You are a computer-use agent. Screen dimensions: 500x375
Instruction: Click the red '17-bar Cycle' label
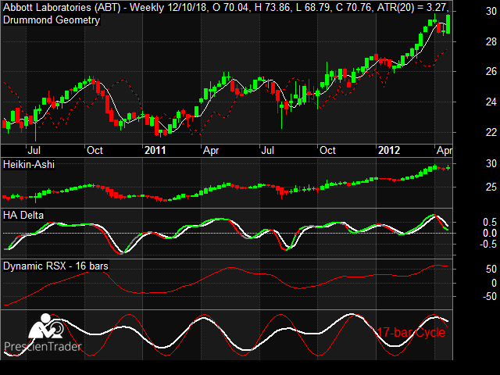pyautogui.click(x=411, y=332)
